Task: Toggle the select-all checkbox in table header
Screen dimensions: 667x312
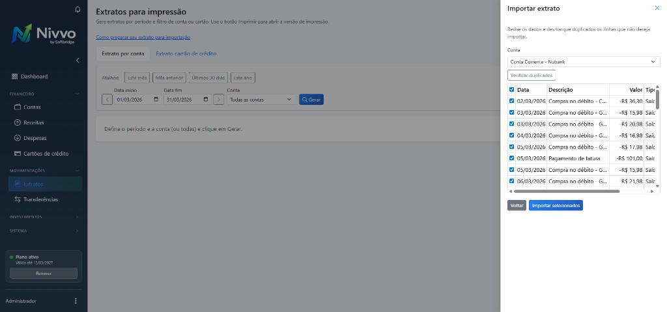Action: pos(511,90)
